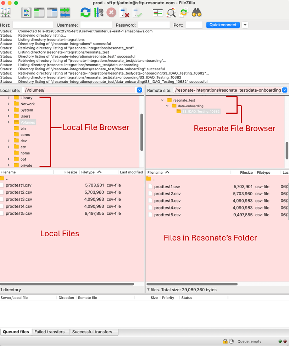The image size is (289, 346).
Task: Click remote tree vertical scrollbar
Action: (287, 150)
